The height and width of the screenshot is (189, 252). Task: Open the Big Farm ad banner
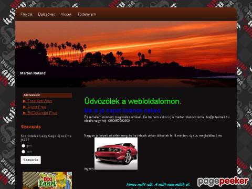47,180
